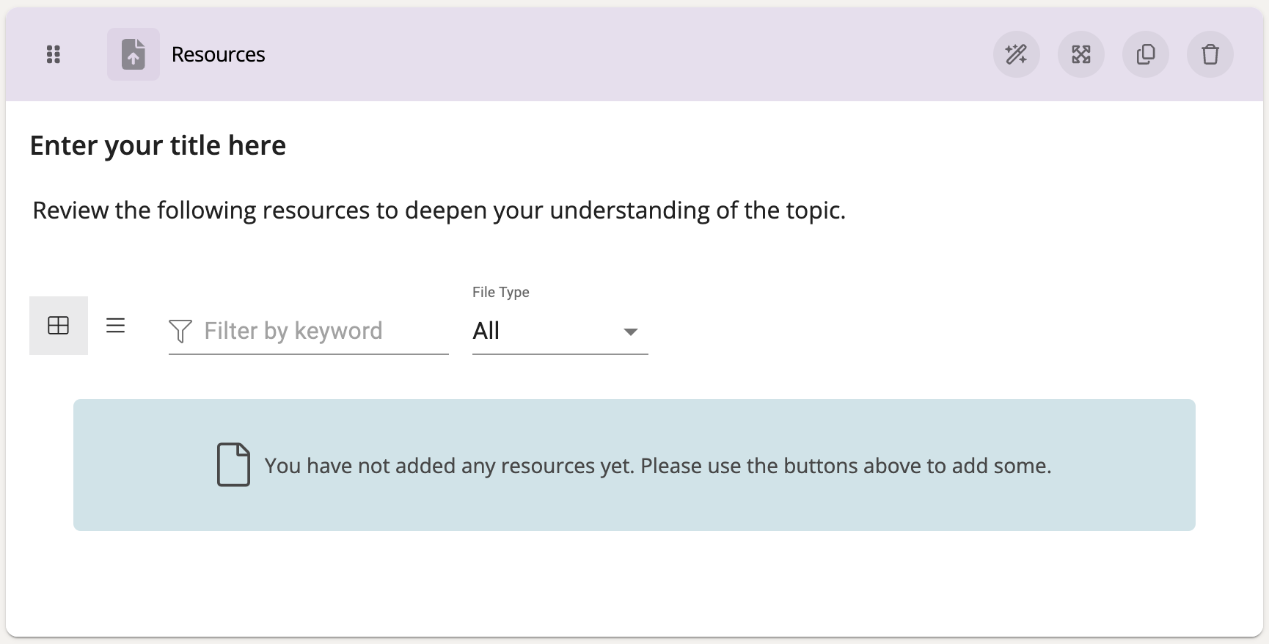Switch to list view
The image size is (1269, 644).
[116, 326]
